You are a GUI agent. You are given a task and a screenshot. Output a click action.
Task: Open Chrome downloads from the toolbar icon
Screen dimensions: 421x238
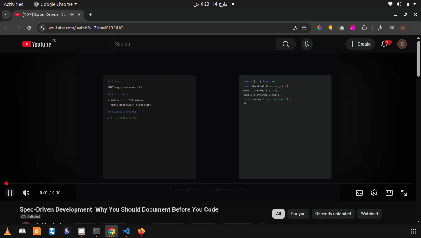pos(380,28)
